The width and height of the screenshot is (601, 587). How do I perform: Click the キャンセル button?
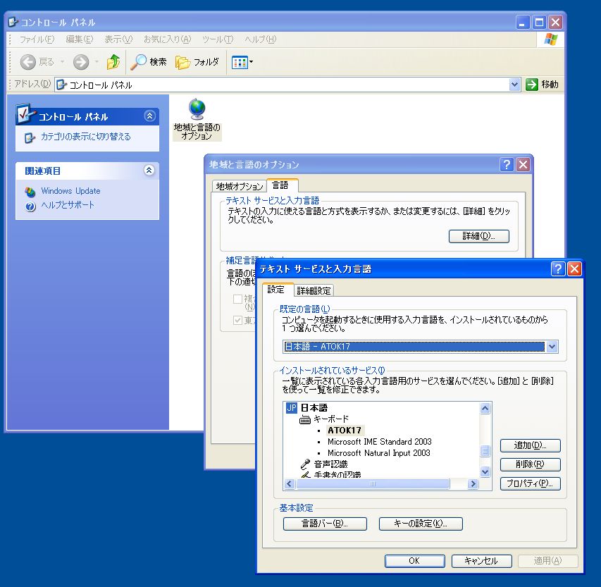[x=481, y=561]
